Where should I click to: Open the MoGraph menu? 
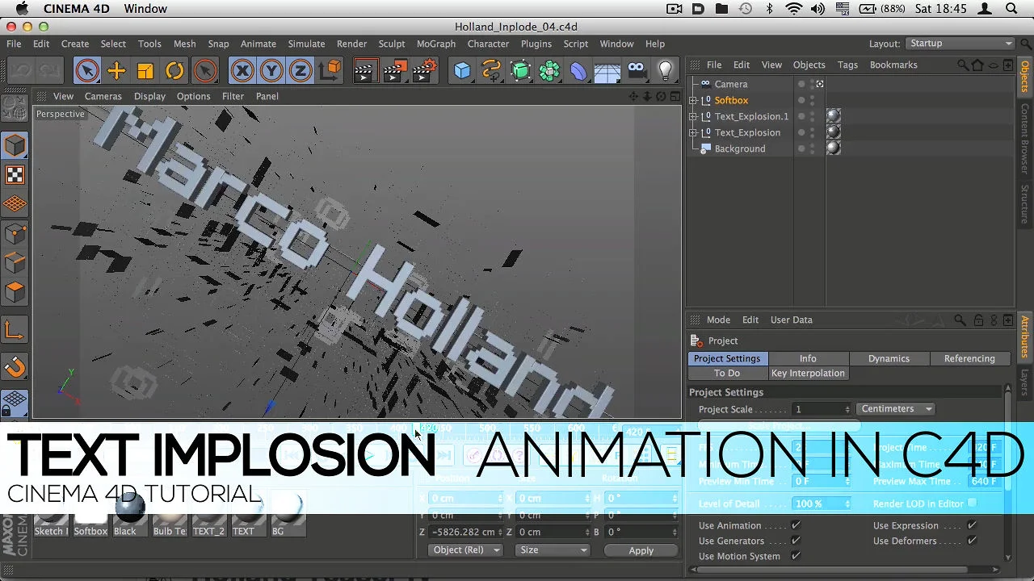point(436,44)
